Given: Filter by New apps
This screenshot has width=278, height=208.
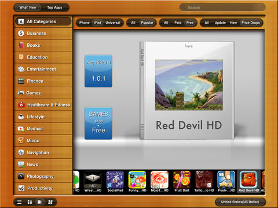Looking at the screenshot, I should [x=233, y=23].
